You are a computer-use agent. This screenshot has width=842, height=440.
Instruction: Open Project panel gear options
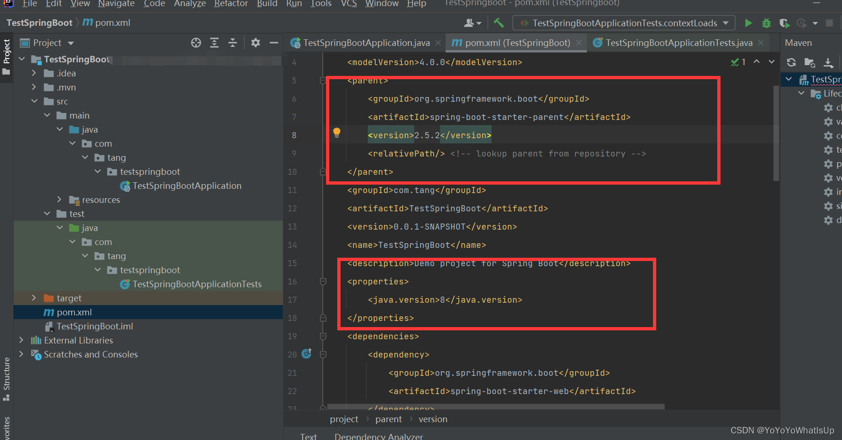click(x=256, y=43)
